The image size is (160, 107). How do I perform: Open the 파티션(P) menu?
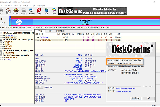pyautogui.click(x=17, y=6)
